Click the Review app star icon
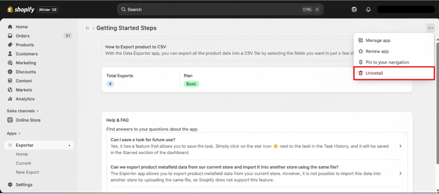This screenshot has width=439, height=194. click(361, 51)
